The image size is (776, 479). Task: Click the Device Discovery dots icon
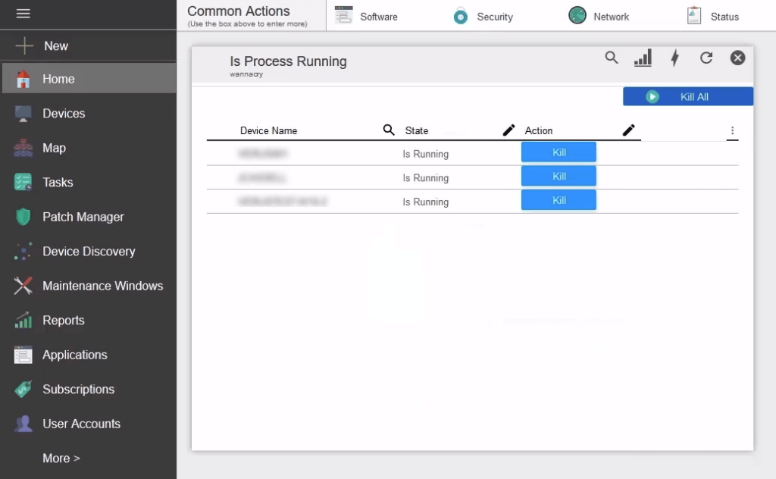(x=23, y=252)
